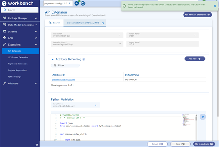
Task: Click the round icon next to plus button
Action: coord(83,3)
